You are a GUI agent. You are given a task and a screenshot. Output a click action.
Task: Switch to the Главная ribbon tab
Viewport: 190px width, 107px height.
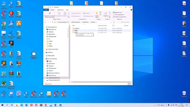pos(52,10)
